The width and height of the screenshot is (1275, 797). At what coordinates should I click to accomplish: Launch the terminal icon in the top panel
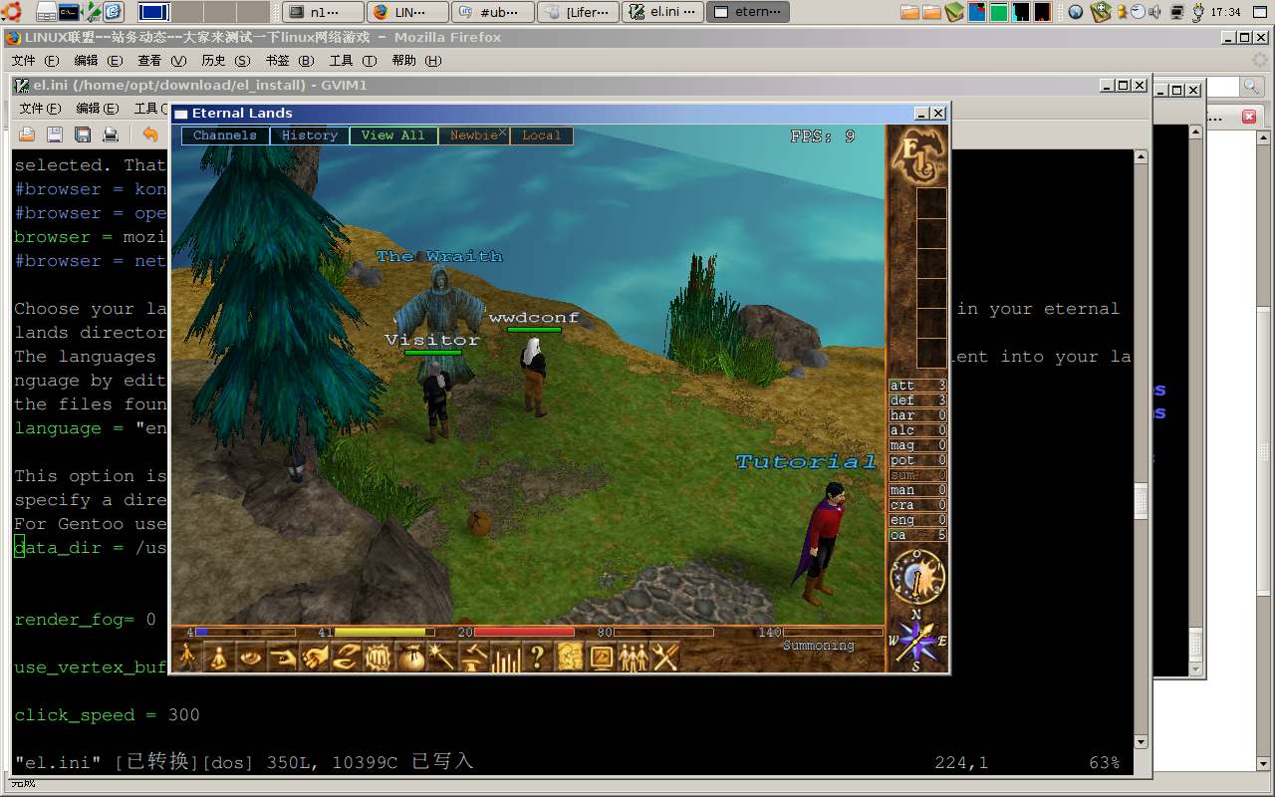click(x=69, y=12)
